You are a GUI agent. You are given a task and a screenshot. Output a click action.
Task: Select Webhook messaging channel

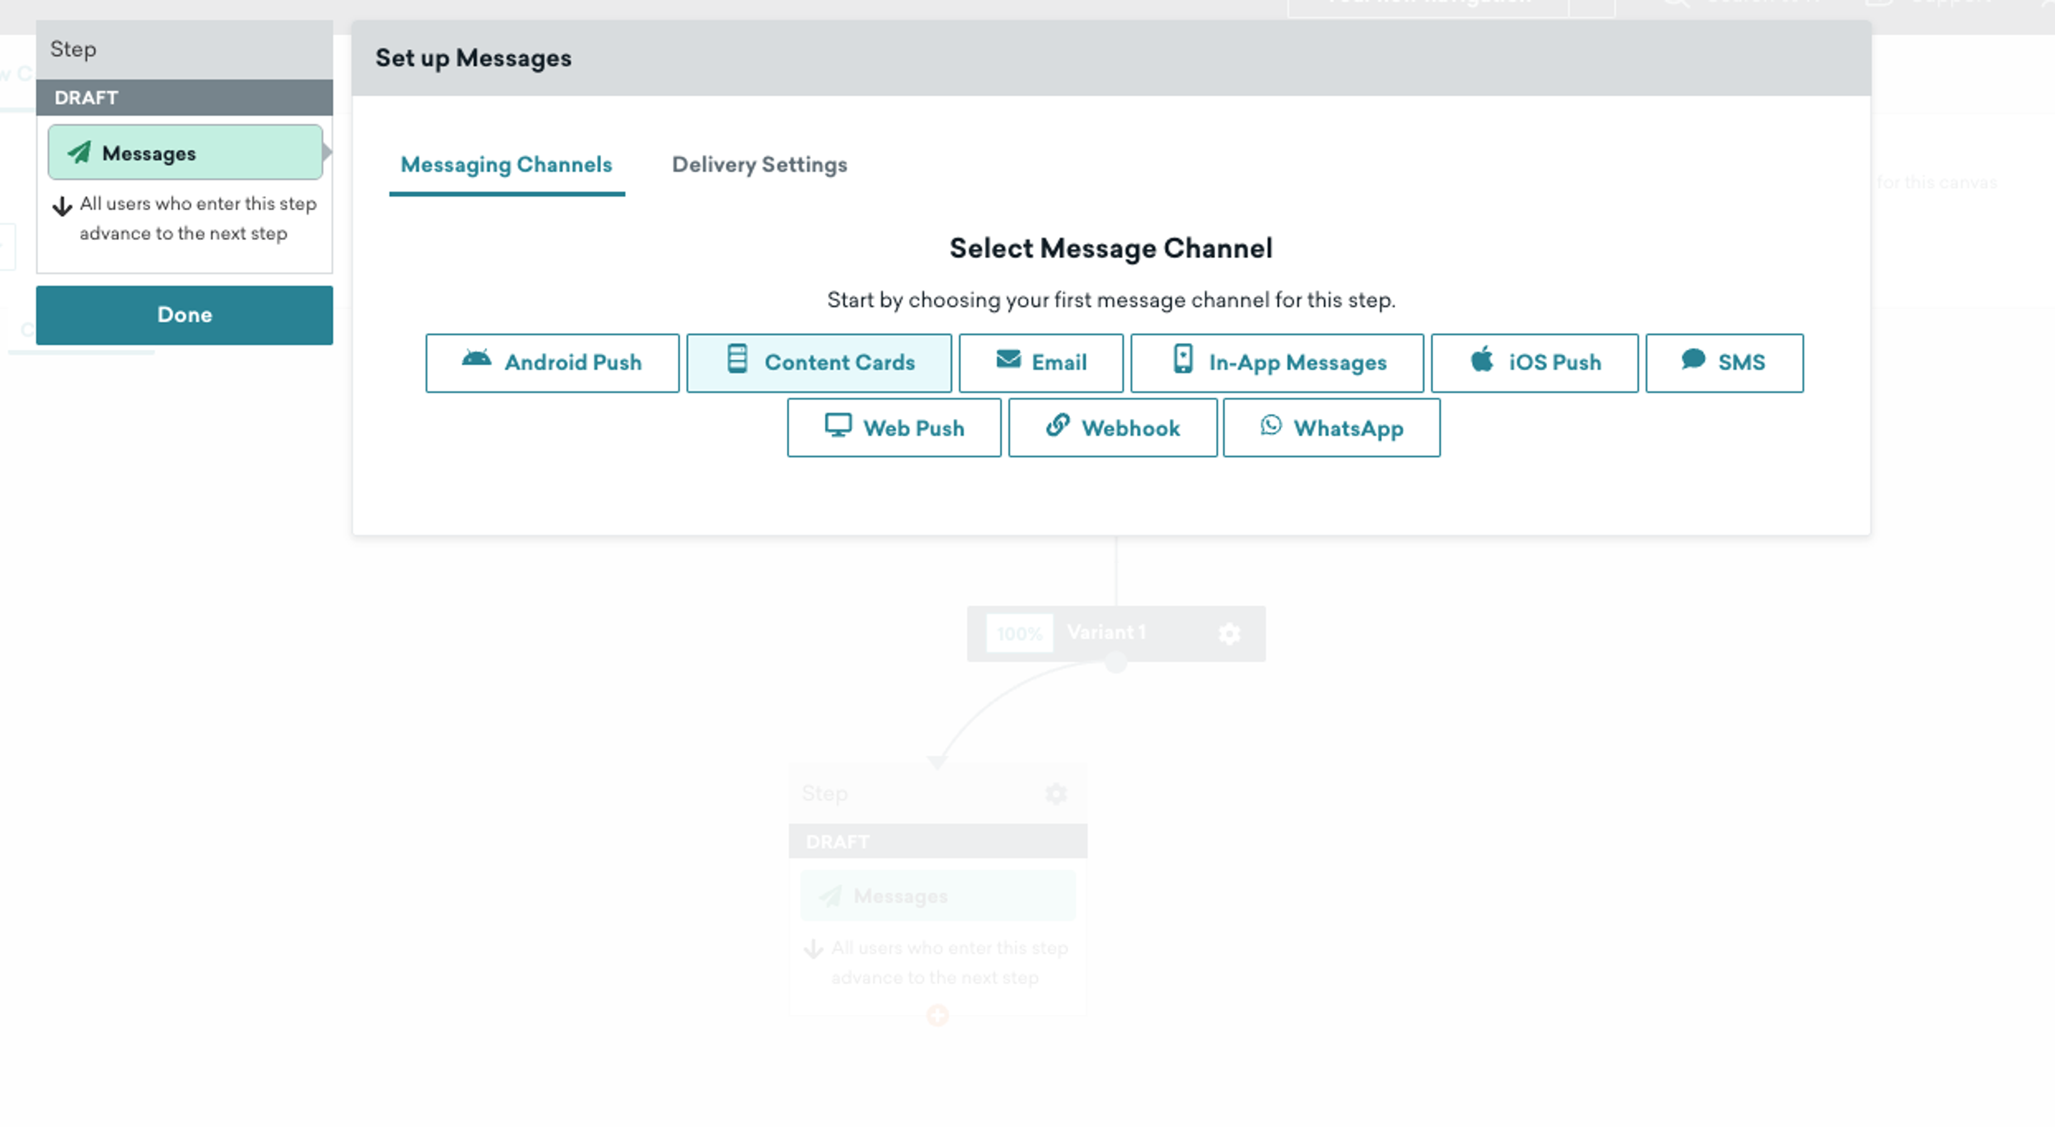tap(1112, 426)
